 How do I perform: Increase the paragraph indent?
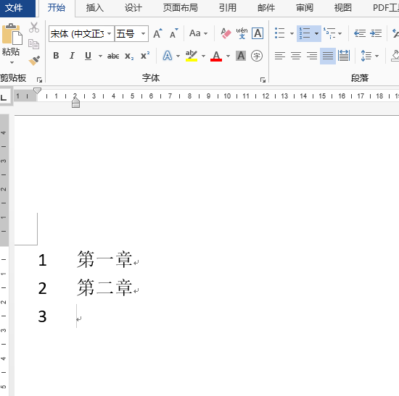(x=376, y=33)
